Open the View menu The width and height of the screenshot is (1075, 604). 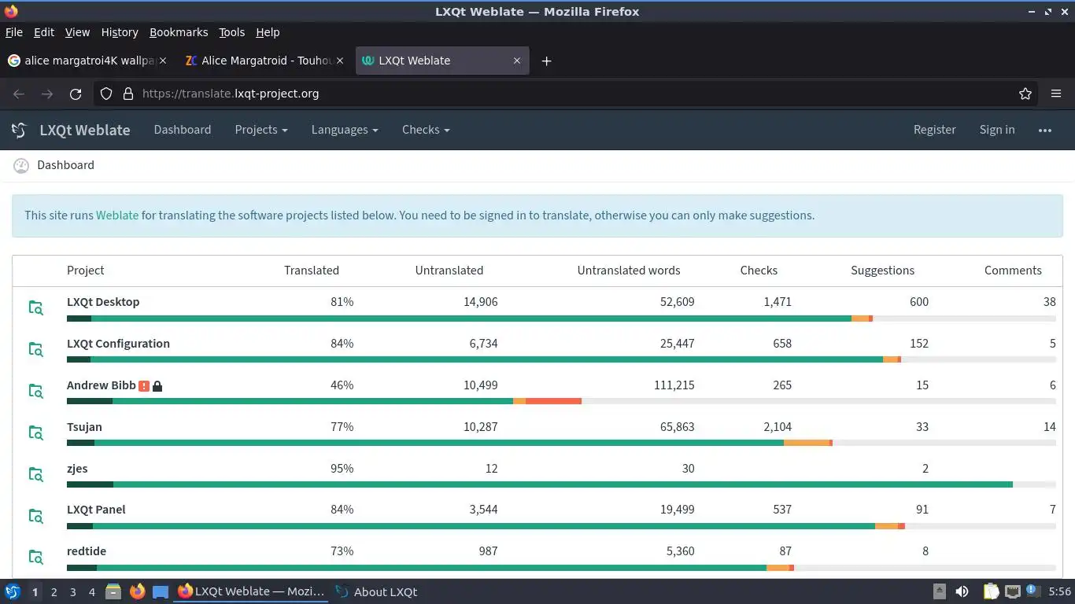point(77,32)
